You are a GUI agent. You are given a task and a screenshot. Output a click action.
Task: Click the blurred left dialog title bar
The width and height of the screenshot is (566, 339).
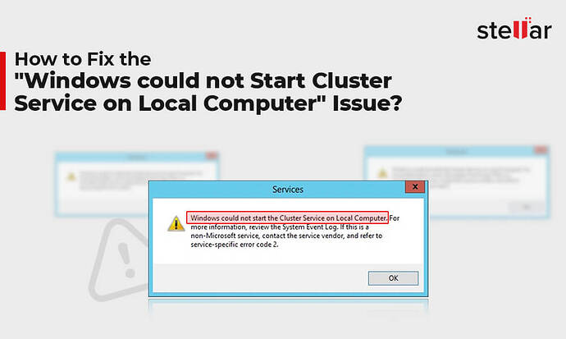click(137, 156)
